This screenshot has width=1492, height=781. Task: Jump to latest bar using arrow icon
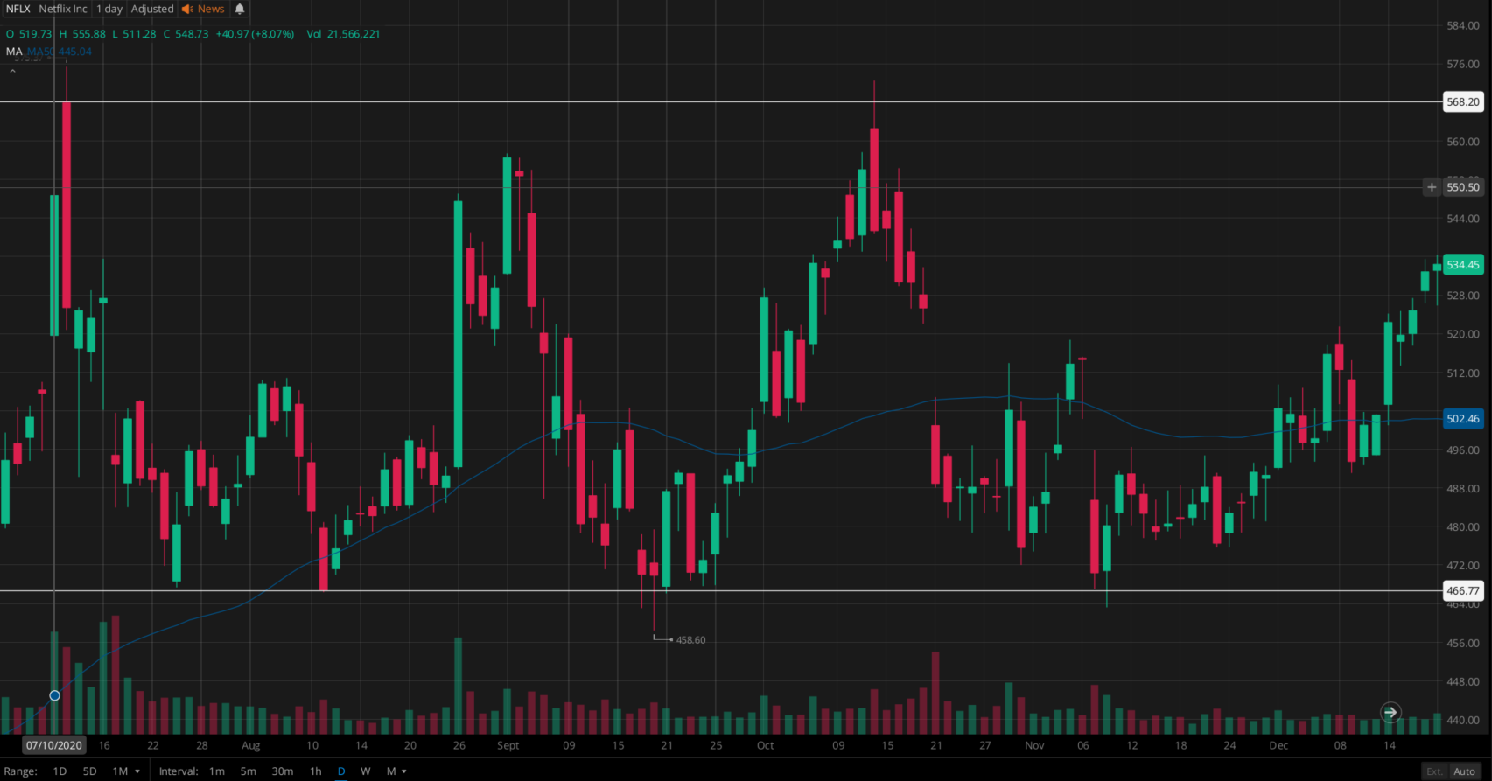click(x=1390, y=712)
